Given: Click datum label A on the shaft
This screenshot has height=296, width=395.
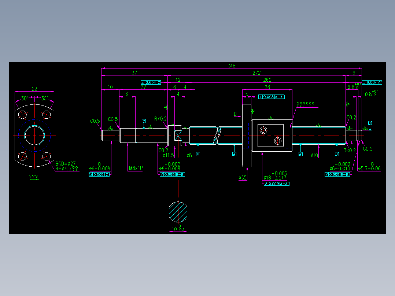Looking at the screenshot, I should pos(234,154).
